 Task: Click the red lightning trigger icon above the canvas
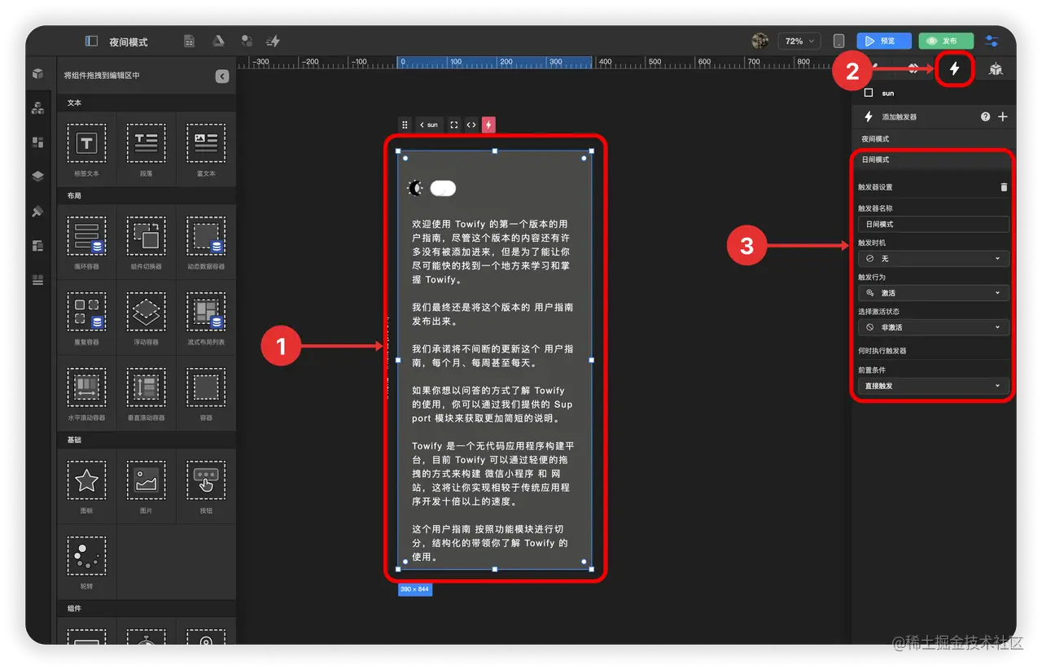coord(488,125)
